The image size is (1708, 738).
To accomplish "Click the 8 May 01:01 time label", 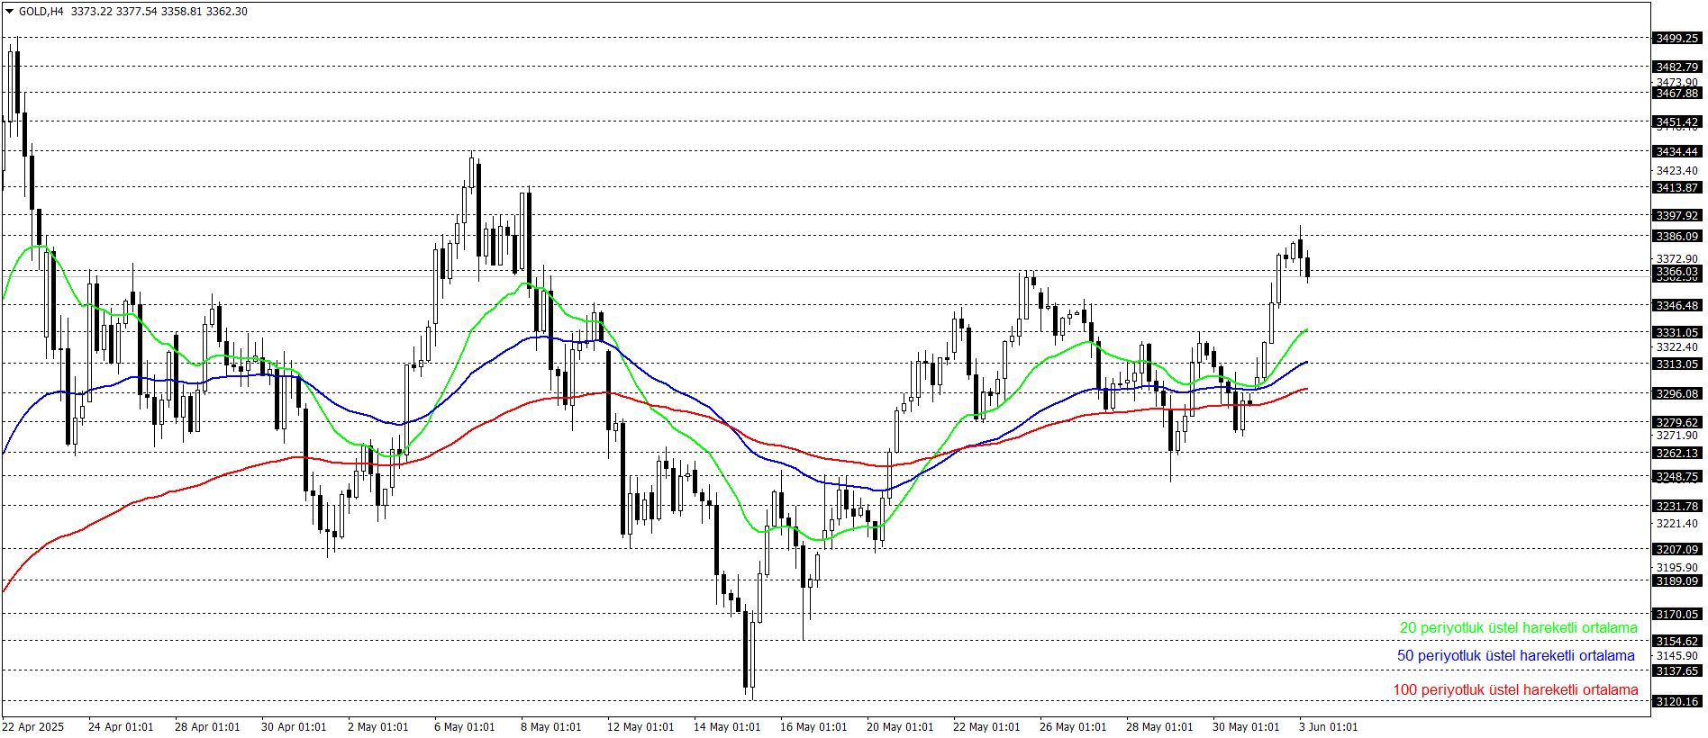I will click(551, 726).
